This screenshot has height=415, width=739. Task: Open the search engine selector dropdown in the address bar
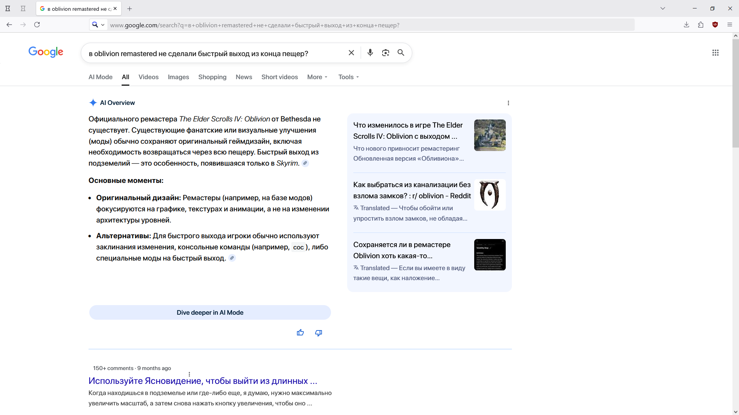[98, 25]
